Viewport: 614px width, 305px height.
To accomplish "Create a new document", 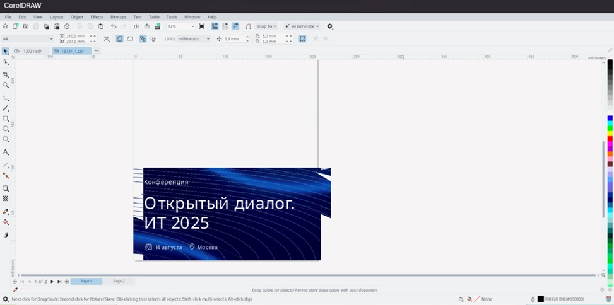I will click(15, 26).
